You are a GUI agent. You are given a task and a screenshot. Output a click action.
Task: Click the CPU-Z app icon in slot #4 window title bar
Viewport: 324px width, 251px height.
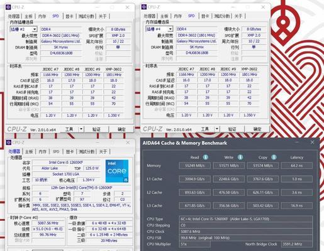point(144,7)
